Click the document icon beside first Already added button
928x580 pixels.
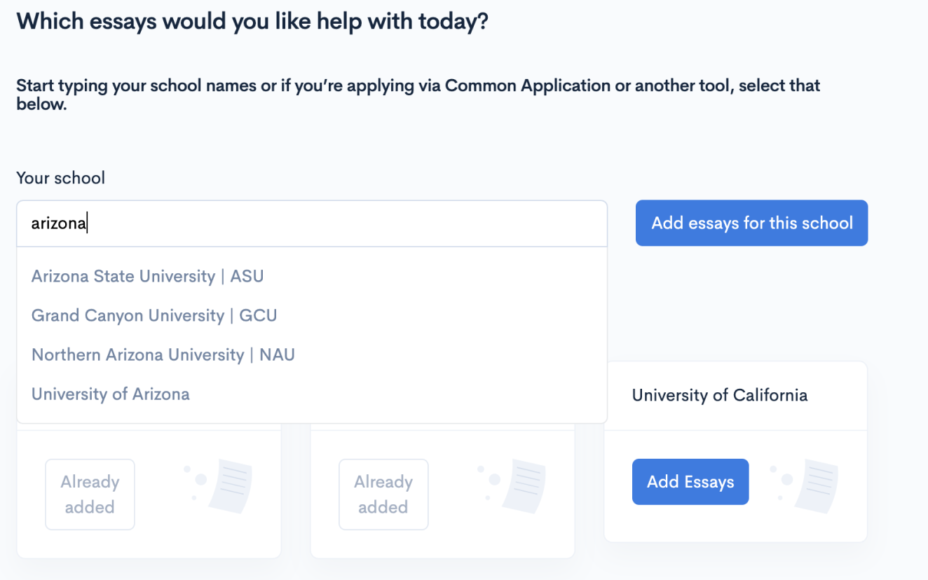point(228,482)
